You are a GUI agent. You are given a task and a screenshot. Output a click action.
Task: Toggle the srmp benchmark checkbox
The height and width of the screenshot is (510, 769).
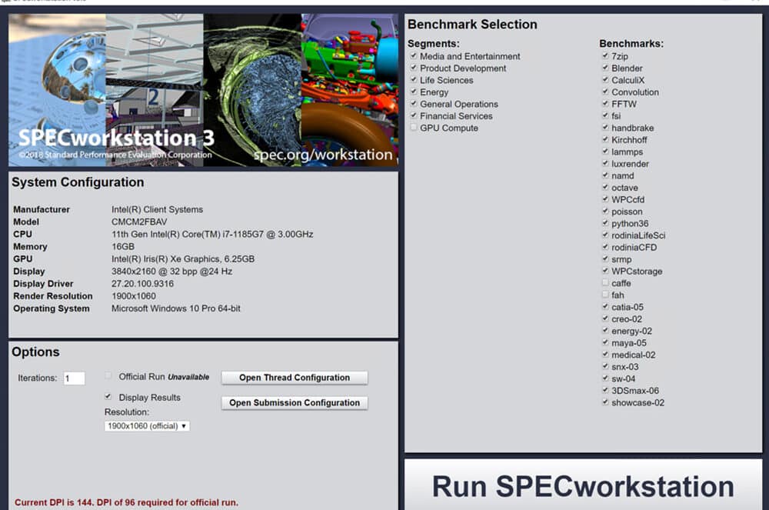(x=605, y=259)
